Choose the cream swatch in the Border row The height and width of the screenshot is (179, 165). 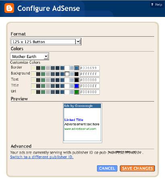point(33,68)
